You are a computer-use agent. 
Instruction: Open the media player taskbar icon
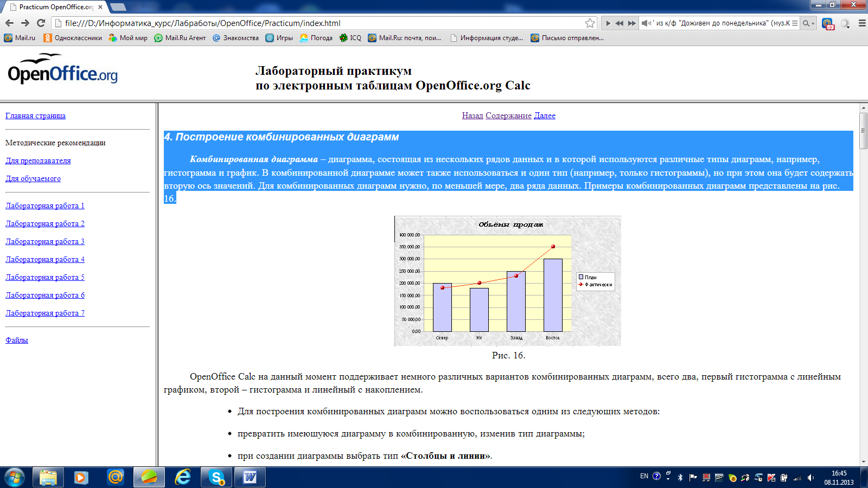click(81, 477)
